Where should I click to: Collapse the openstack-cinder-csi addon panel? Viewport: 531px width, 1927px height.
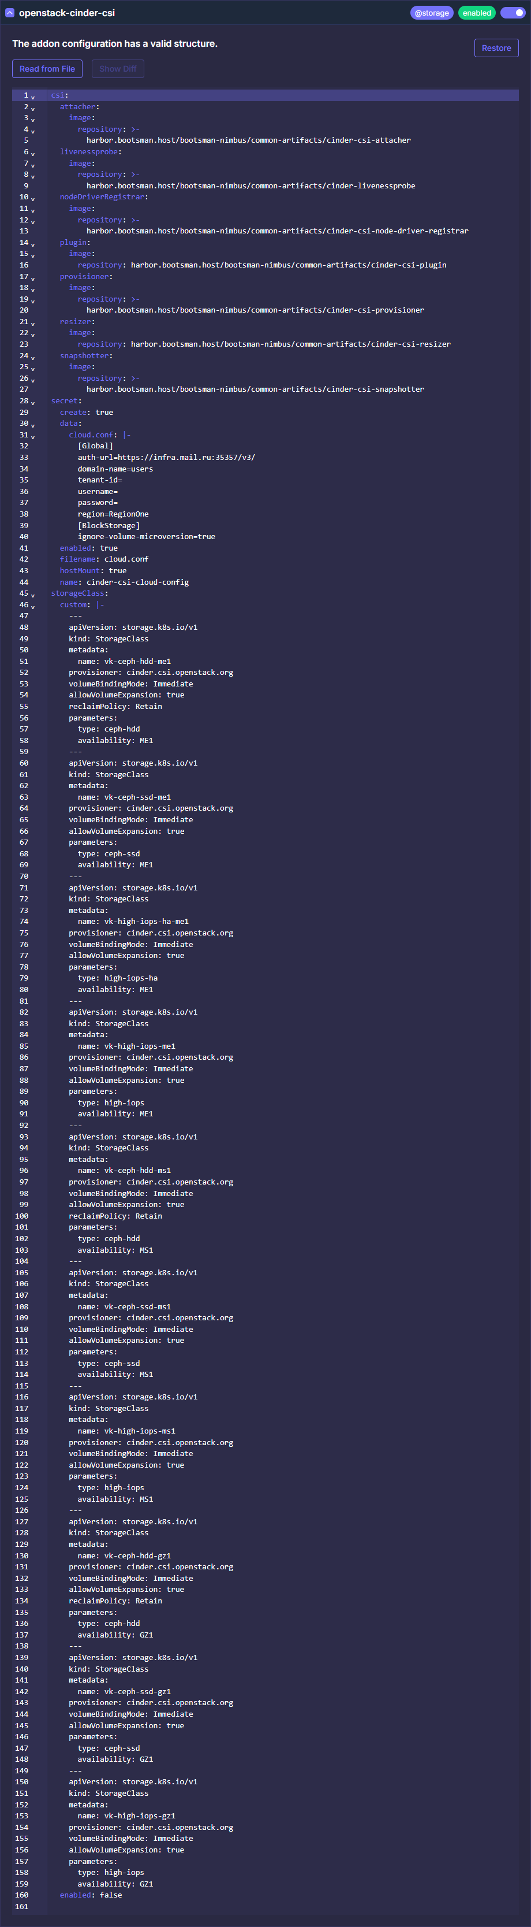click(10, 13)
